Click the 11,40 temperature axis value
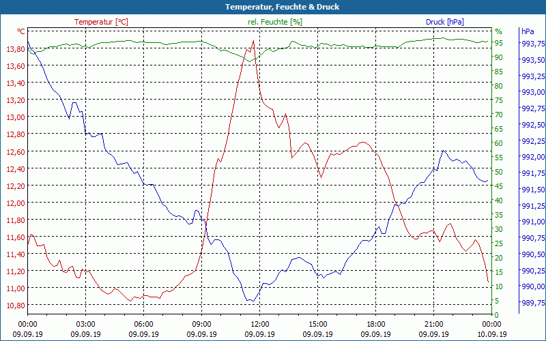 tap(16, 254)
